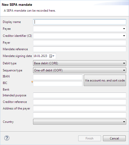
Task: Click the BIC input field
Action: click(x=58, y=83)
